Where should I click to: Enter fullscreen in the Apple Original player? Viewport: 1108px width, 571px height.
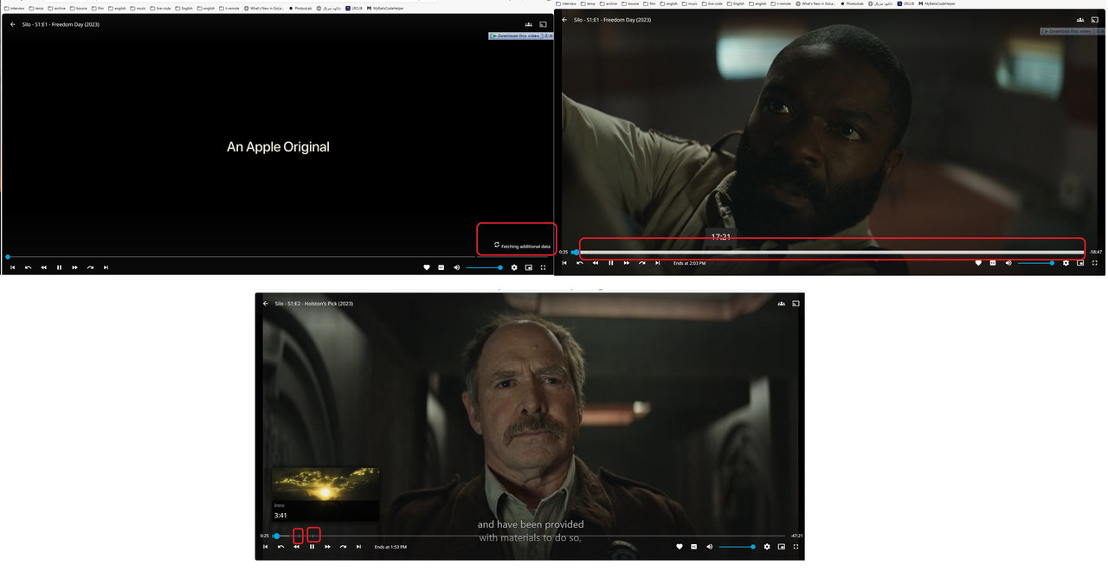pyautogui.click(x=544, y=267)
